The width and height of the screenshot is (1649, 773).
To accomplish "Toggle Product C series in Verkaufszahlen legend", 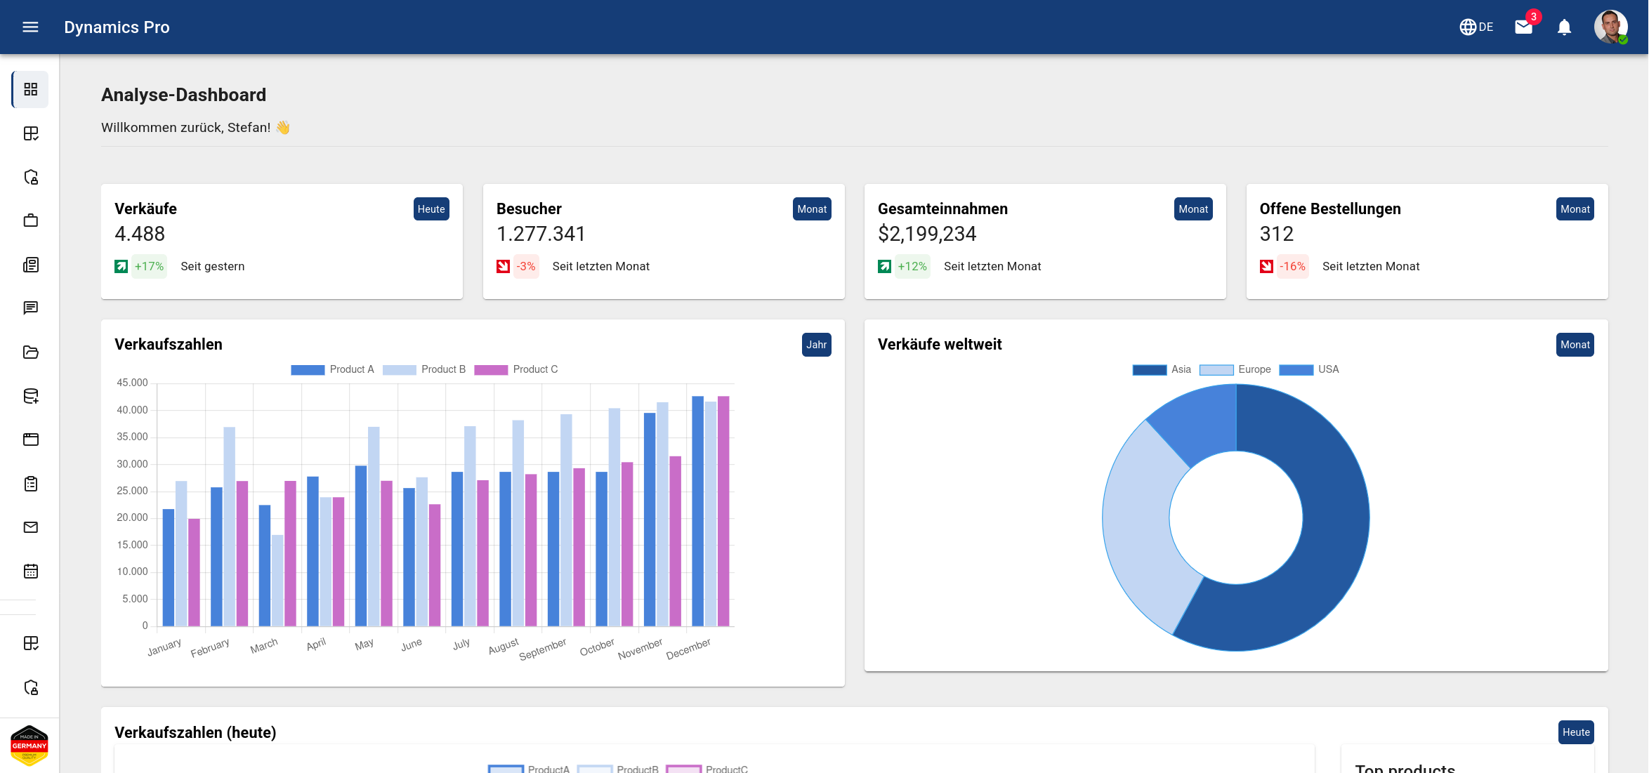I will 516,369.
